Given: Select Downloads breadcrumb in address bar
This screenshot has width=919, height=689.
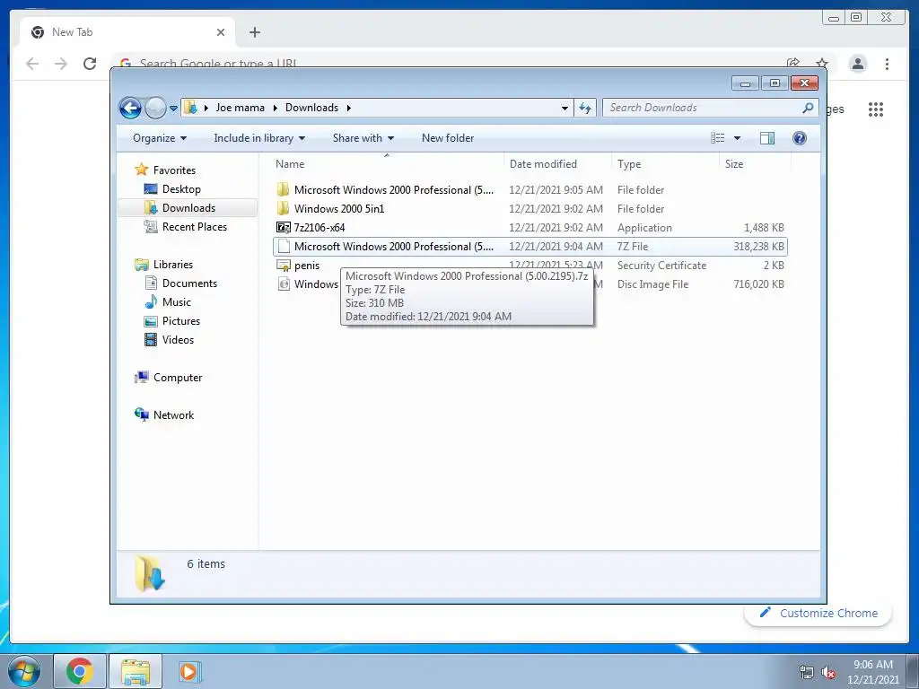Looking at the screenshot, I should (x=311, y=108).
